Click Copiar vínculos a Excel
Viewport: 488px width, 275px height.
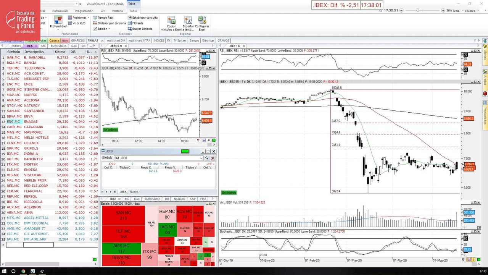[171, 23]
